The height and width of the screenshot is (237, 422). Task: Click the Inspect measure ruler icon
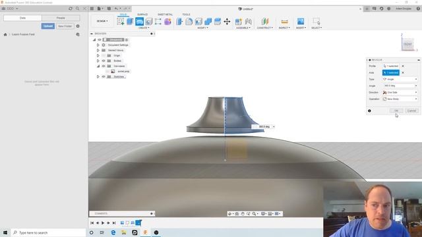click(284, 21)
